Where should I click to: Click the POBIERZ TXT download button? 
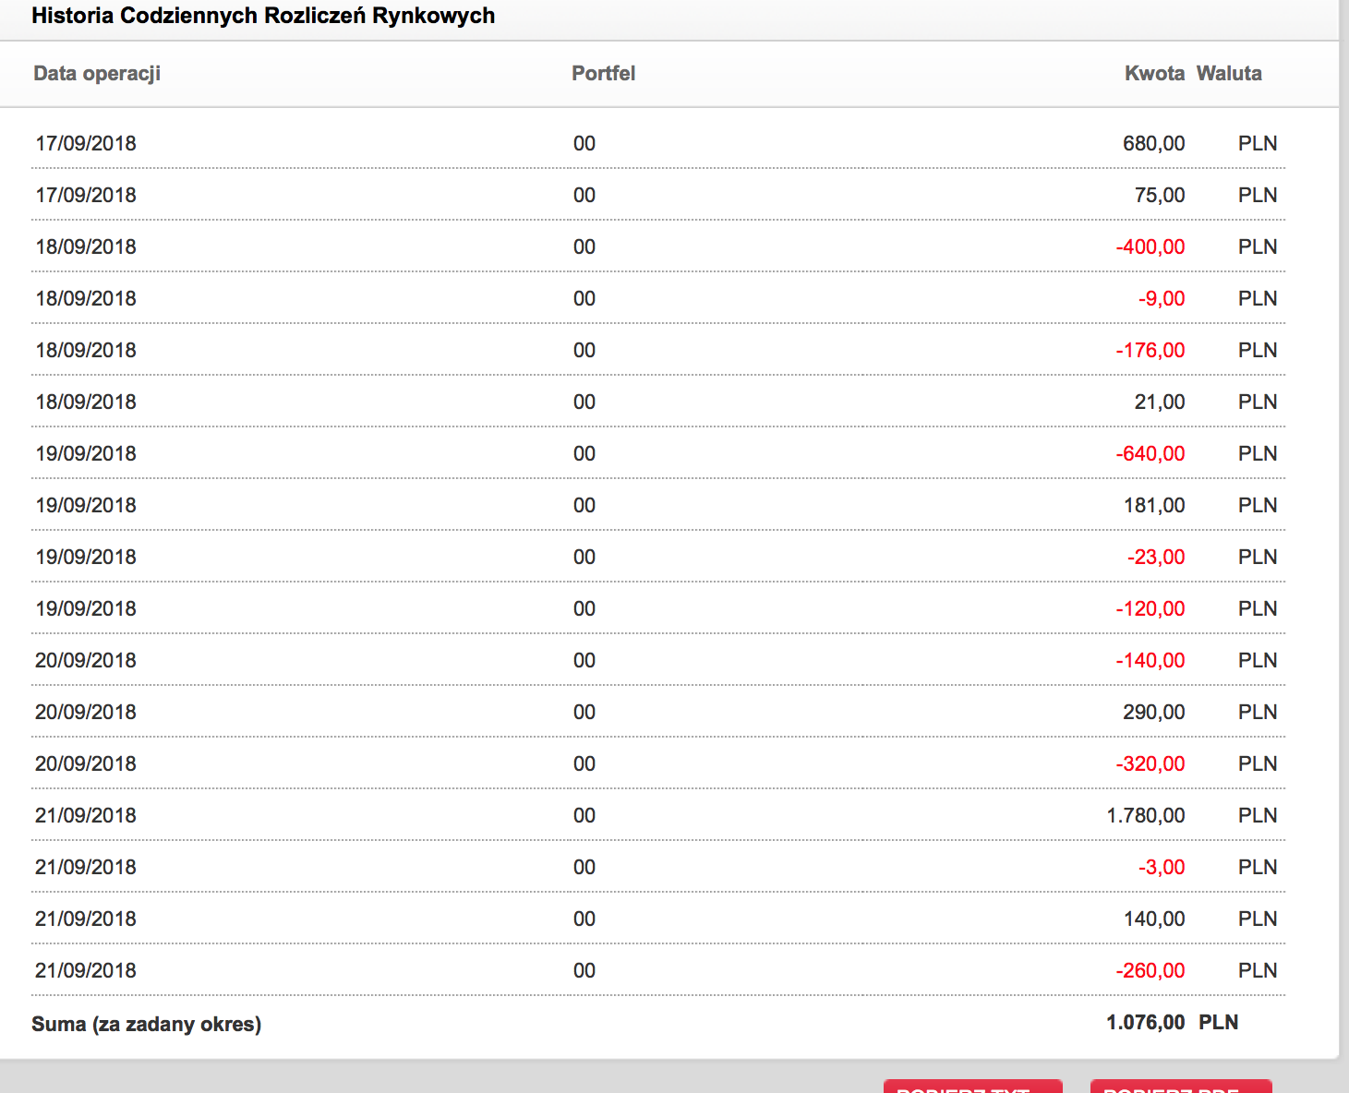pos(972,1087)
